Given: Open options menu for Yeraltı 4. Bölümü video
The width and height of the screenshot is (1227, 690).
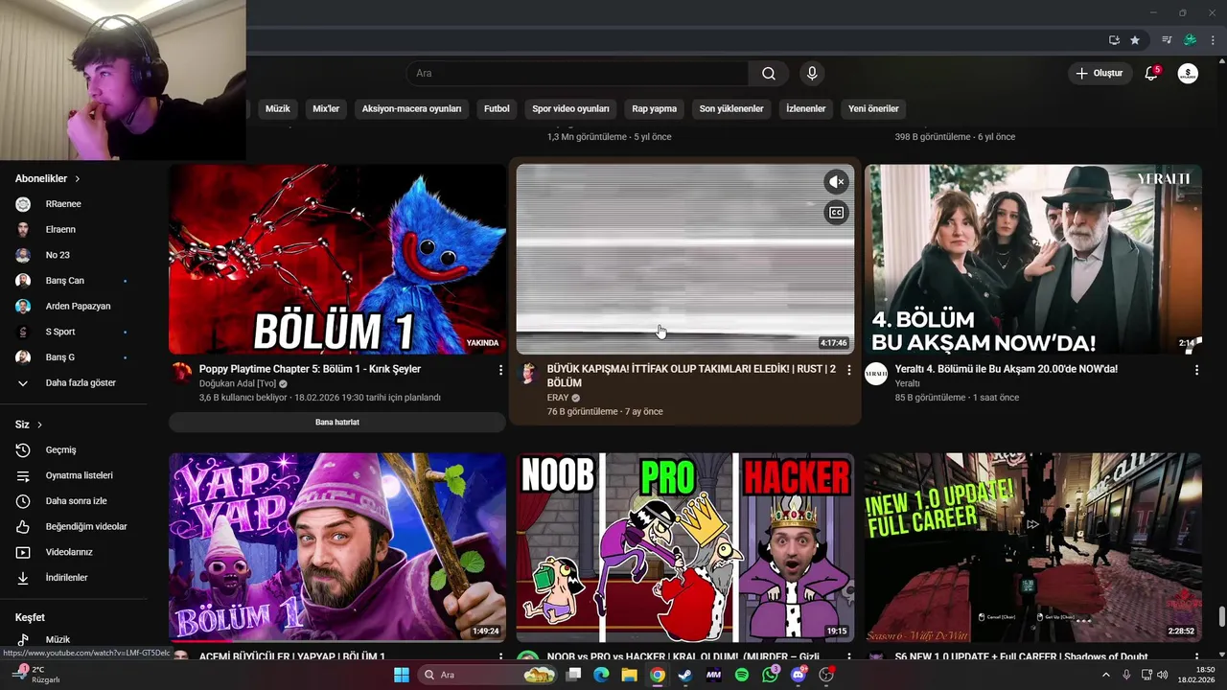Looking at the screenshot, I should click(1196, 370).
